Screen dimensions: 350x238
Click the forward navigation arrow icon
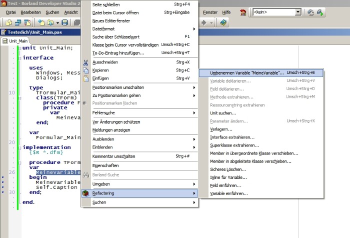click(204, 22)
